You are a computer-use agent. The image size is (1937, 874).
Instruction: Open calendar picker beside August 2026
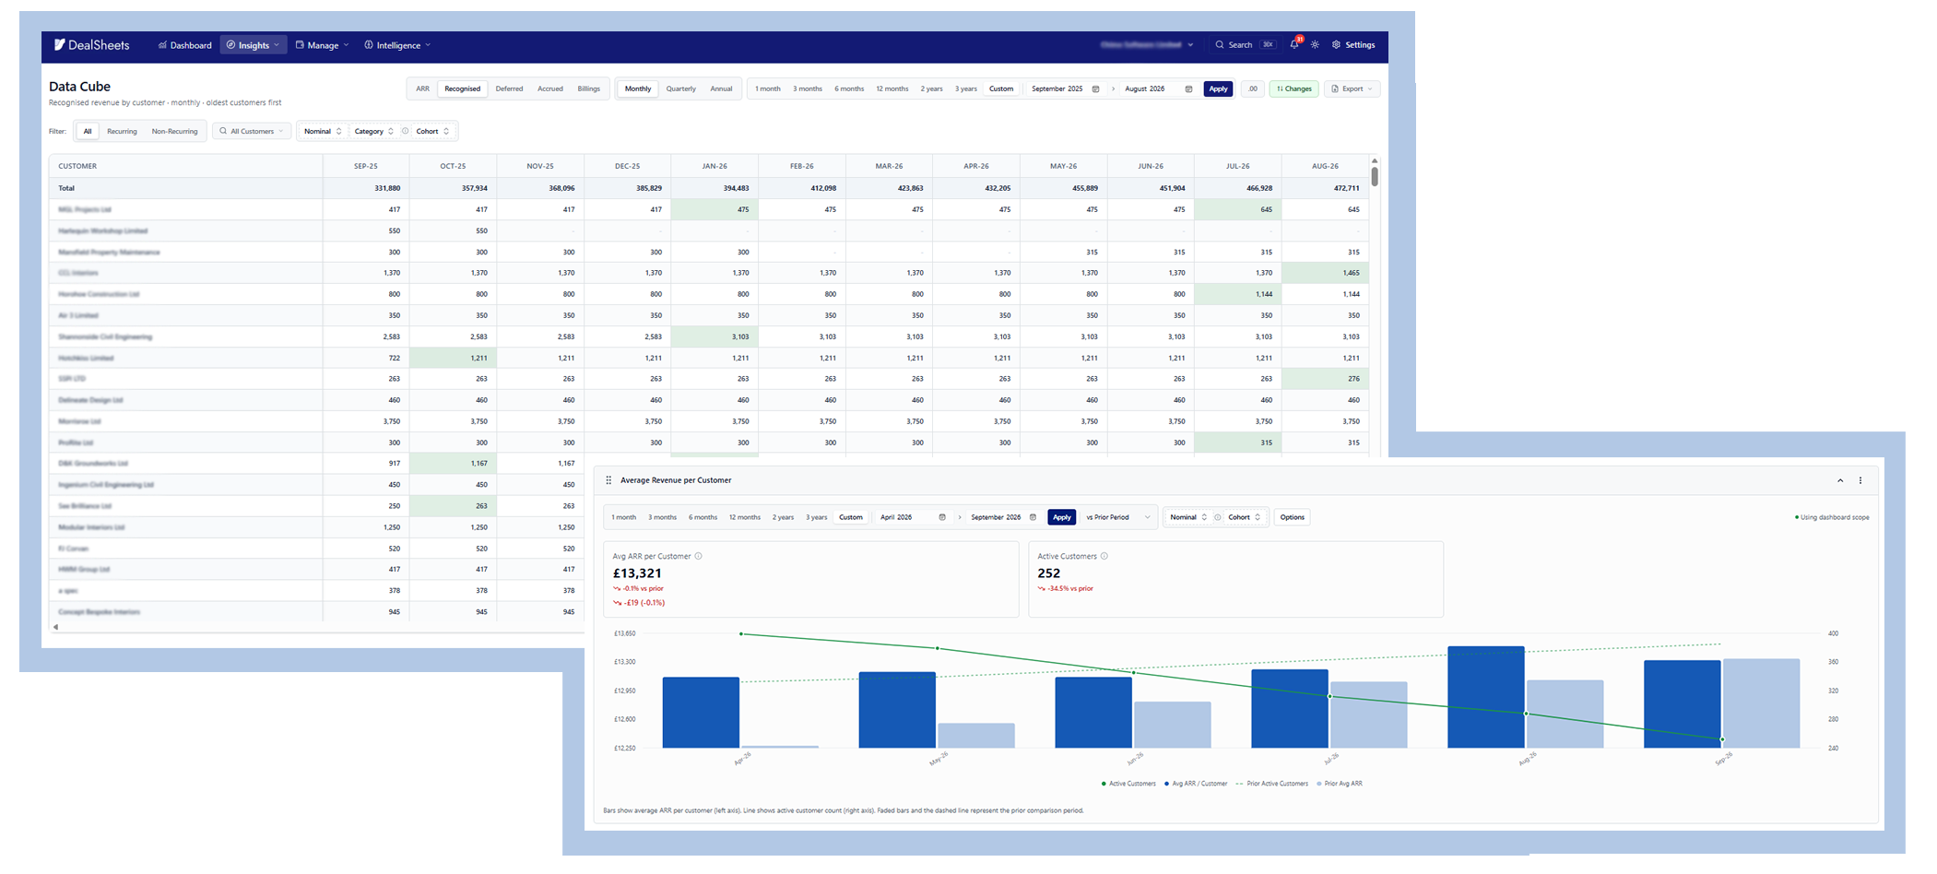1188,89
